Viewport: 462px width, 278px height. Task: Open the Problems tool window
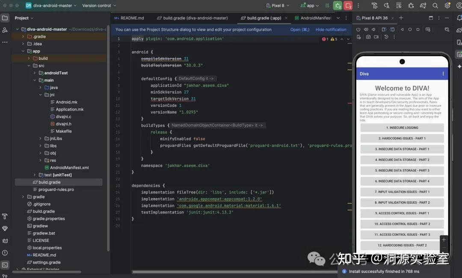coord(5,253)
